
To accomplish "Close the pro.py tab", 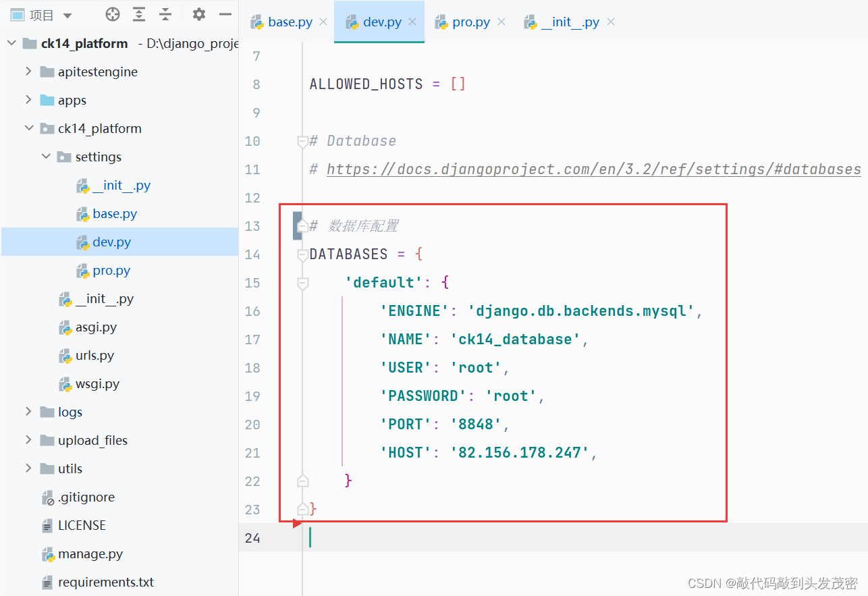I will coord(501,22).
